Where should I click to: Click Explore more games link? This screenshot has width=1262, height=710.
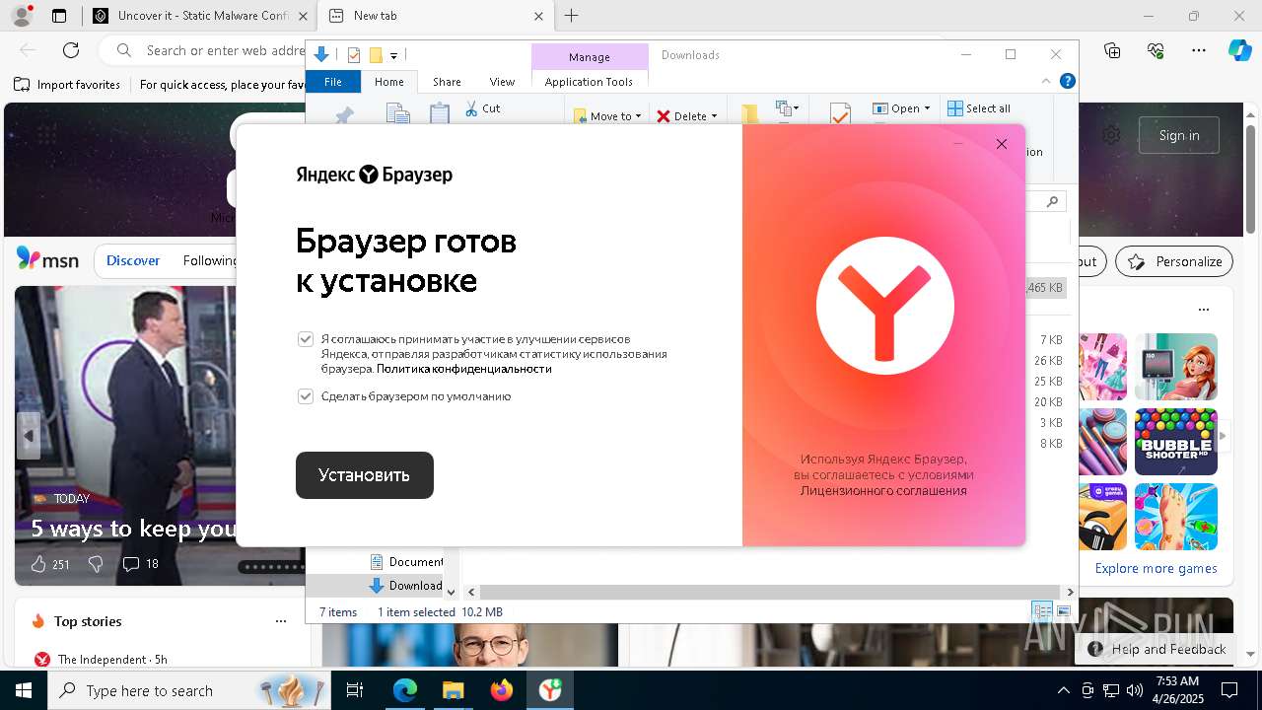tap(1156, 568)
